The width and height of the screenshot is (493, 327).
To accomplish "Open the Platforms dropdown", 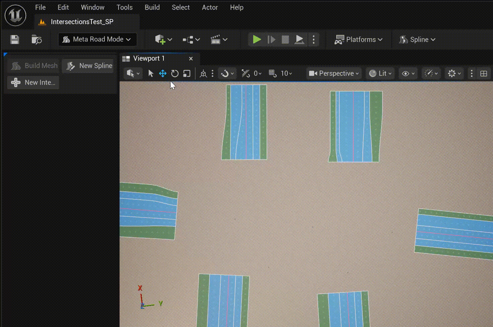I will coord(358,40).
